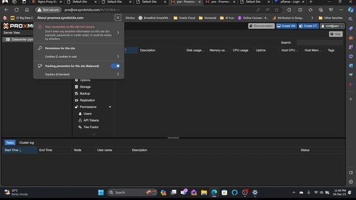The width and height of the screenshot is (356, 200).
Task: Open Two Factor under Permissions
Action: [x=91, y=127]
